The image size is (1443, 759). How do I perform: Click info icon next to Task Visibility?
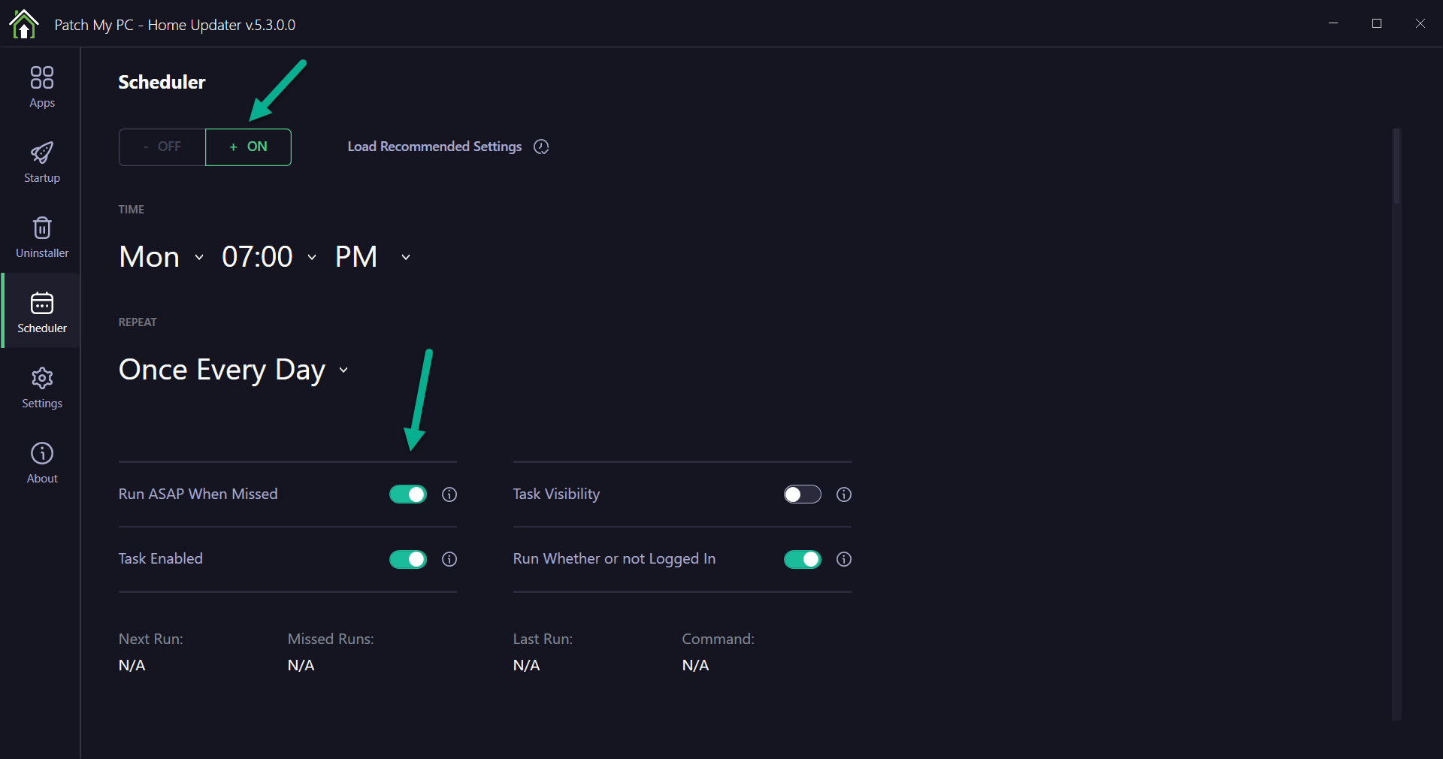[844, 494]
